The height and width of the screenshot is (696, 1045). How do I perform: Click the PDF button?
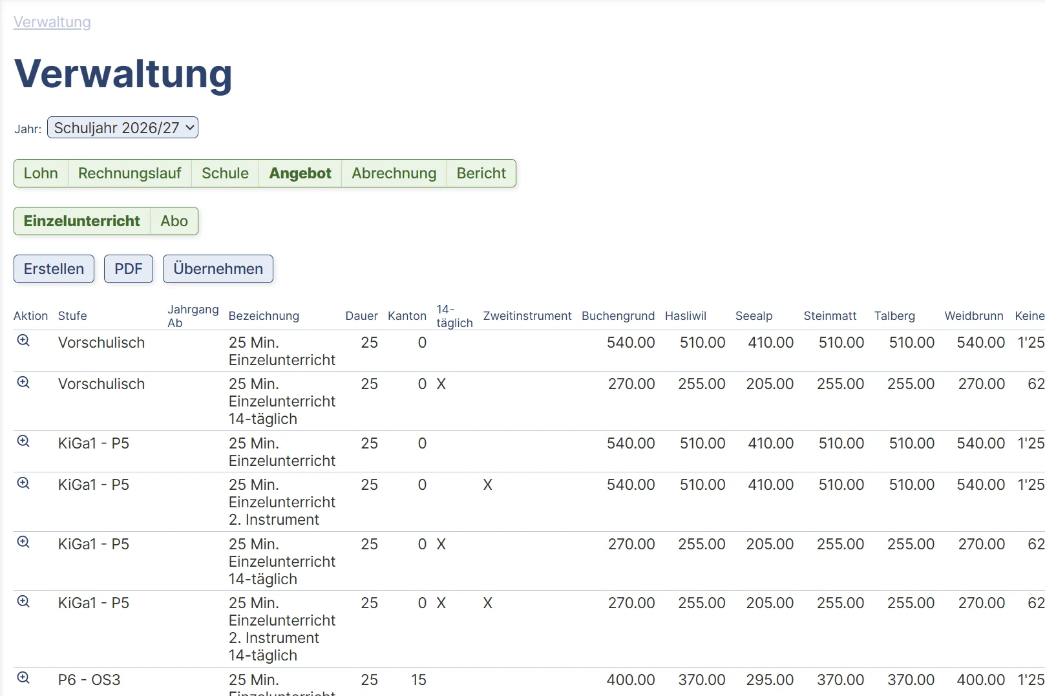(x=129, y=269)
